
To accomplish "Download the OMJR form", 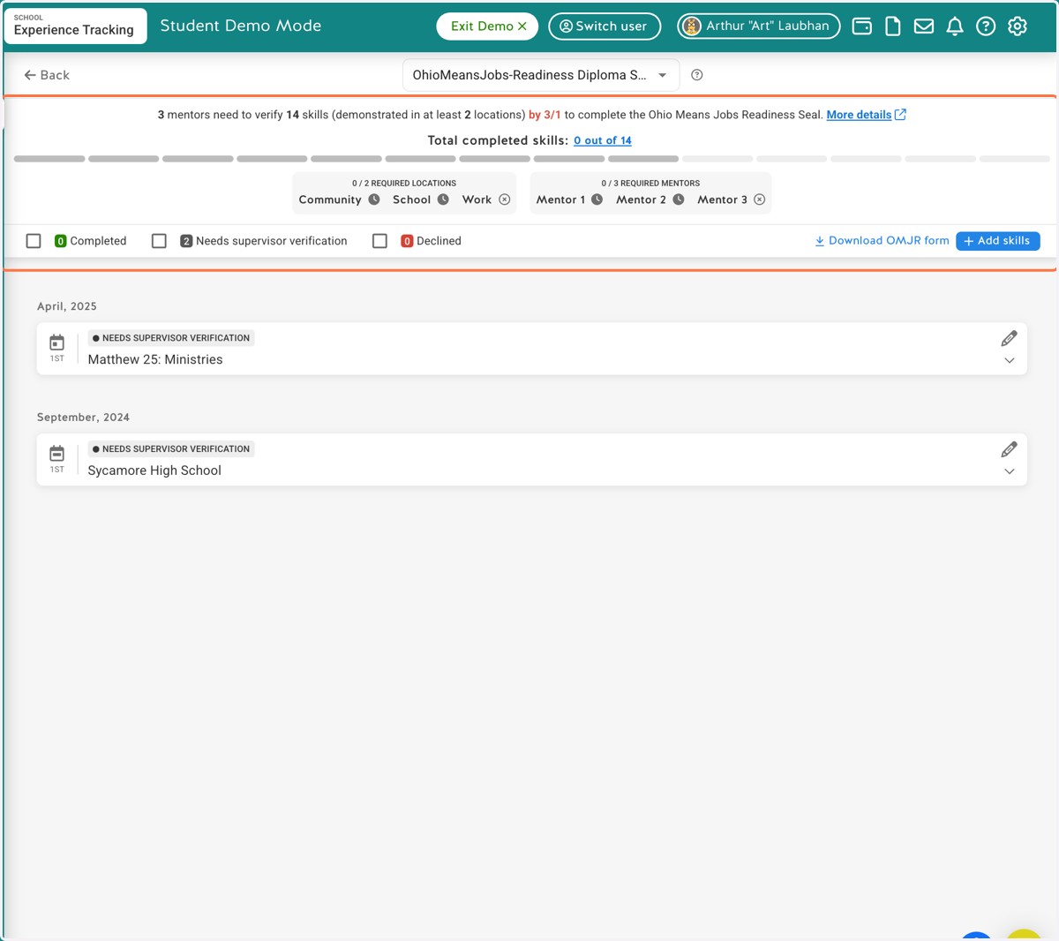I will click(882, 241).
